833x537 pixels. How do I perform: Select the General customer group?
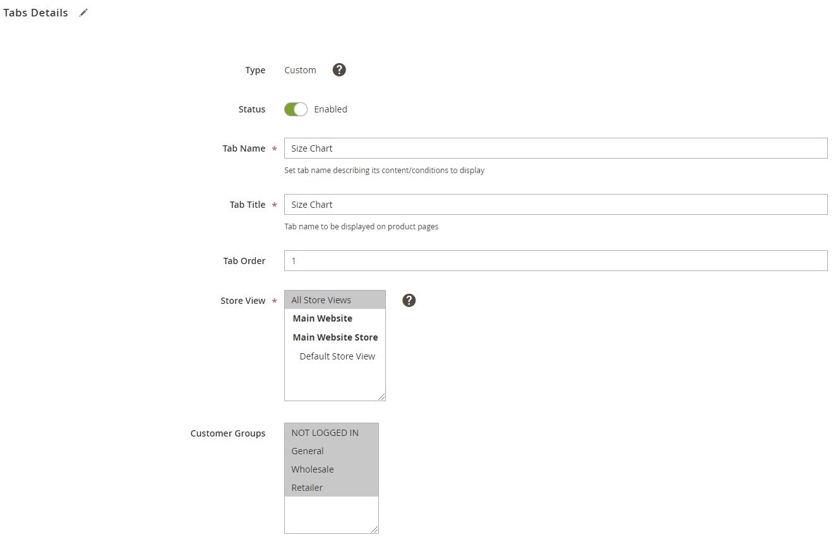(x=332, y=451)
